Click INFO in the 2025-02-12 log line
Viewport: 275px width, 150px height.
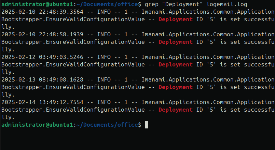[104, 57]
